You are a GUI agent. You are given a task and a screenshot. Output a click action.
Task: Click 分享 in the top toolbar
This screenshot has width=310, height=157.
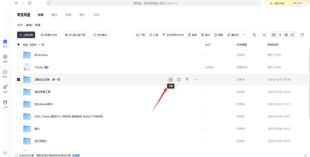coord(154,35)
